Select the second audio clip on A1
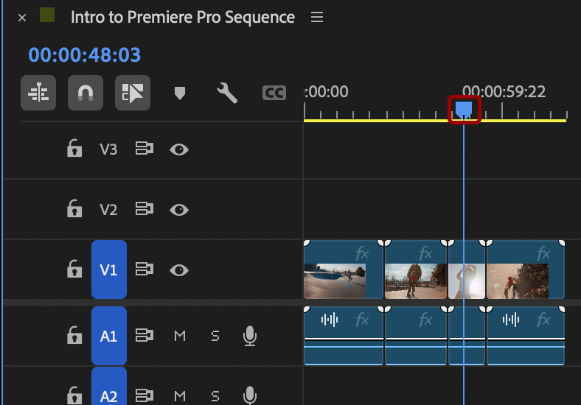This screenshot has width=581, height=405. 416,336
